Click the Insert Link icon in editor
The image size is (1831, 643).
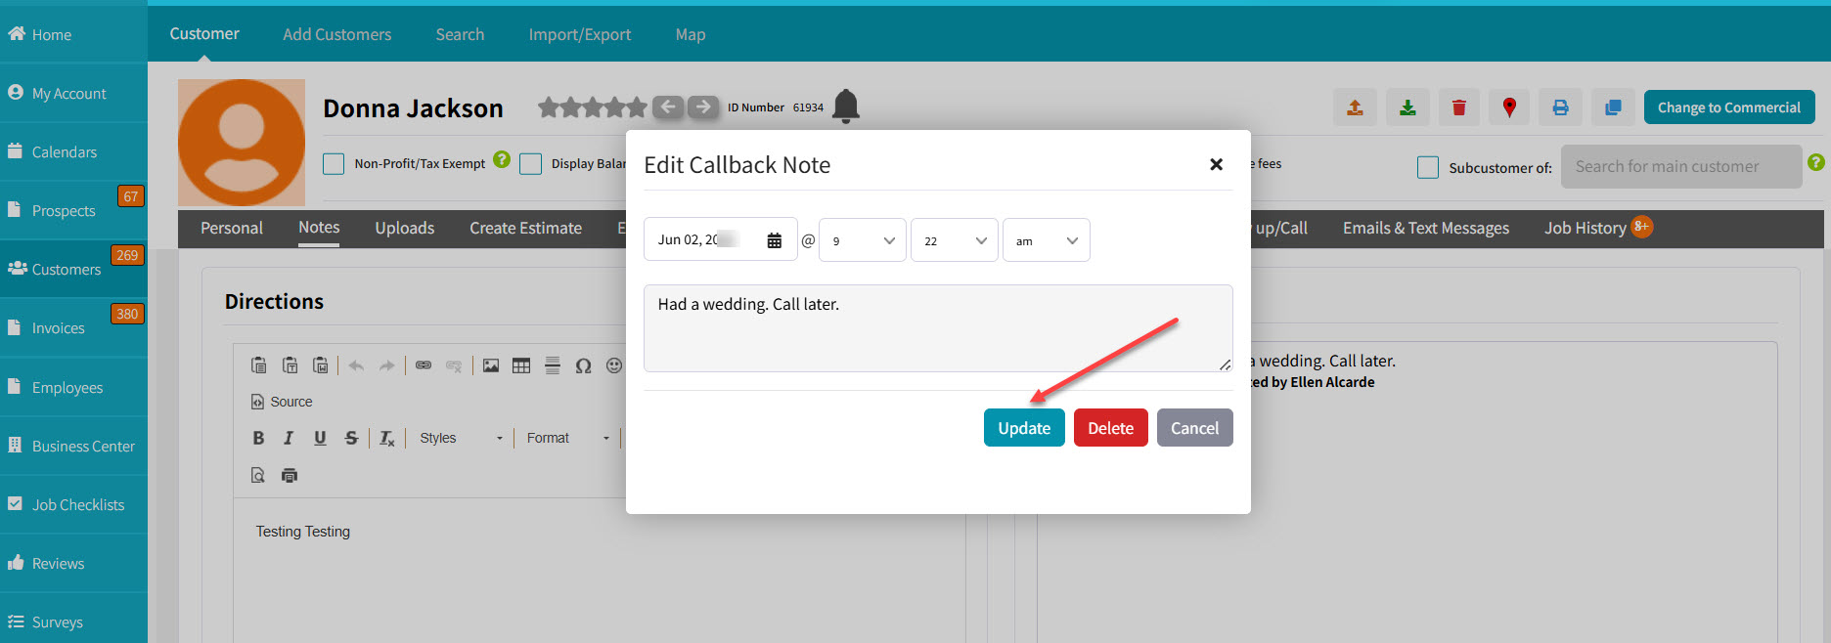(424, 365)
